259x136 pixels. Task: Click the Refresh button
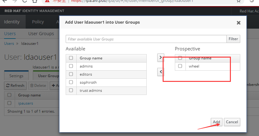click(15, 86)
